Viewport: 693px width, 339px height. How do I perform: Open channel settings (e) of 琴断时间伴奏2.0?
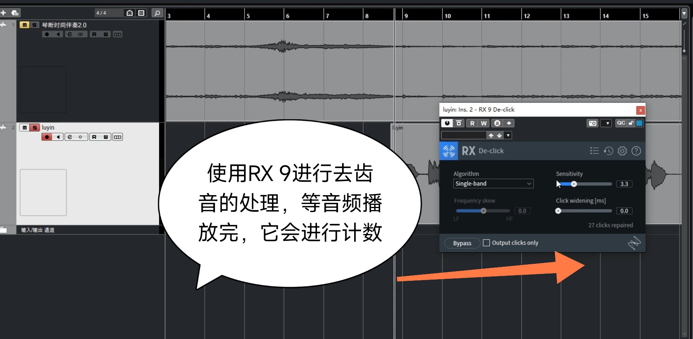pyautogui.click(x=70, y=34)
